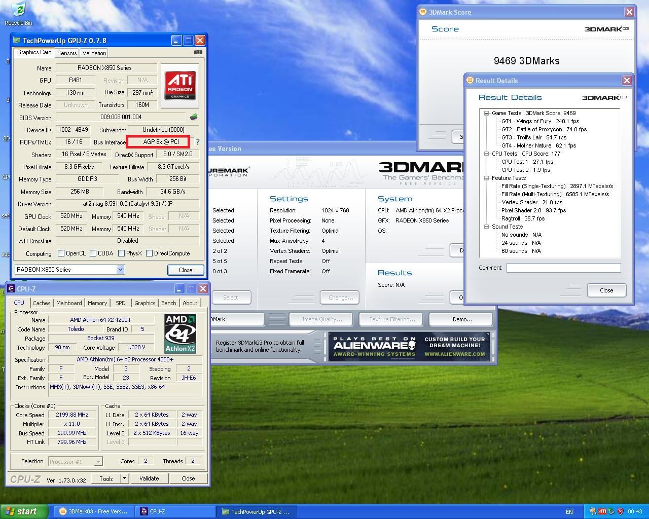Click CPU-Z taskbar button

click(x=176, y=512)
